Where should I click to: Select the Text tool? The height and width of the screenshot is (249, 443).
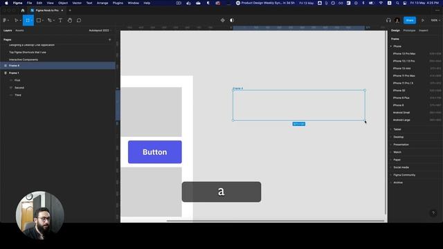click(60, 20)
